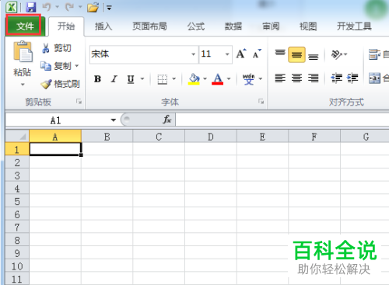Open the 公式 (Formulas) tab

click(x=196, y=26)
